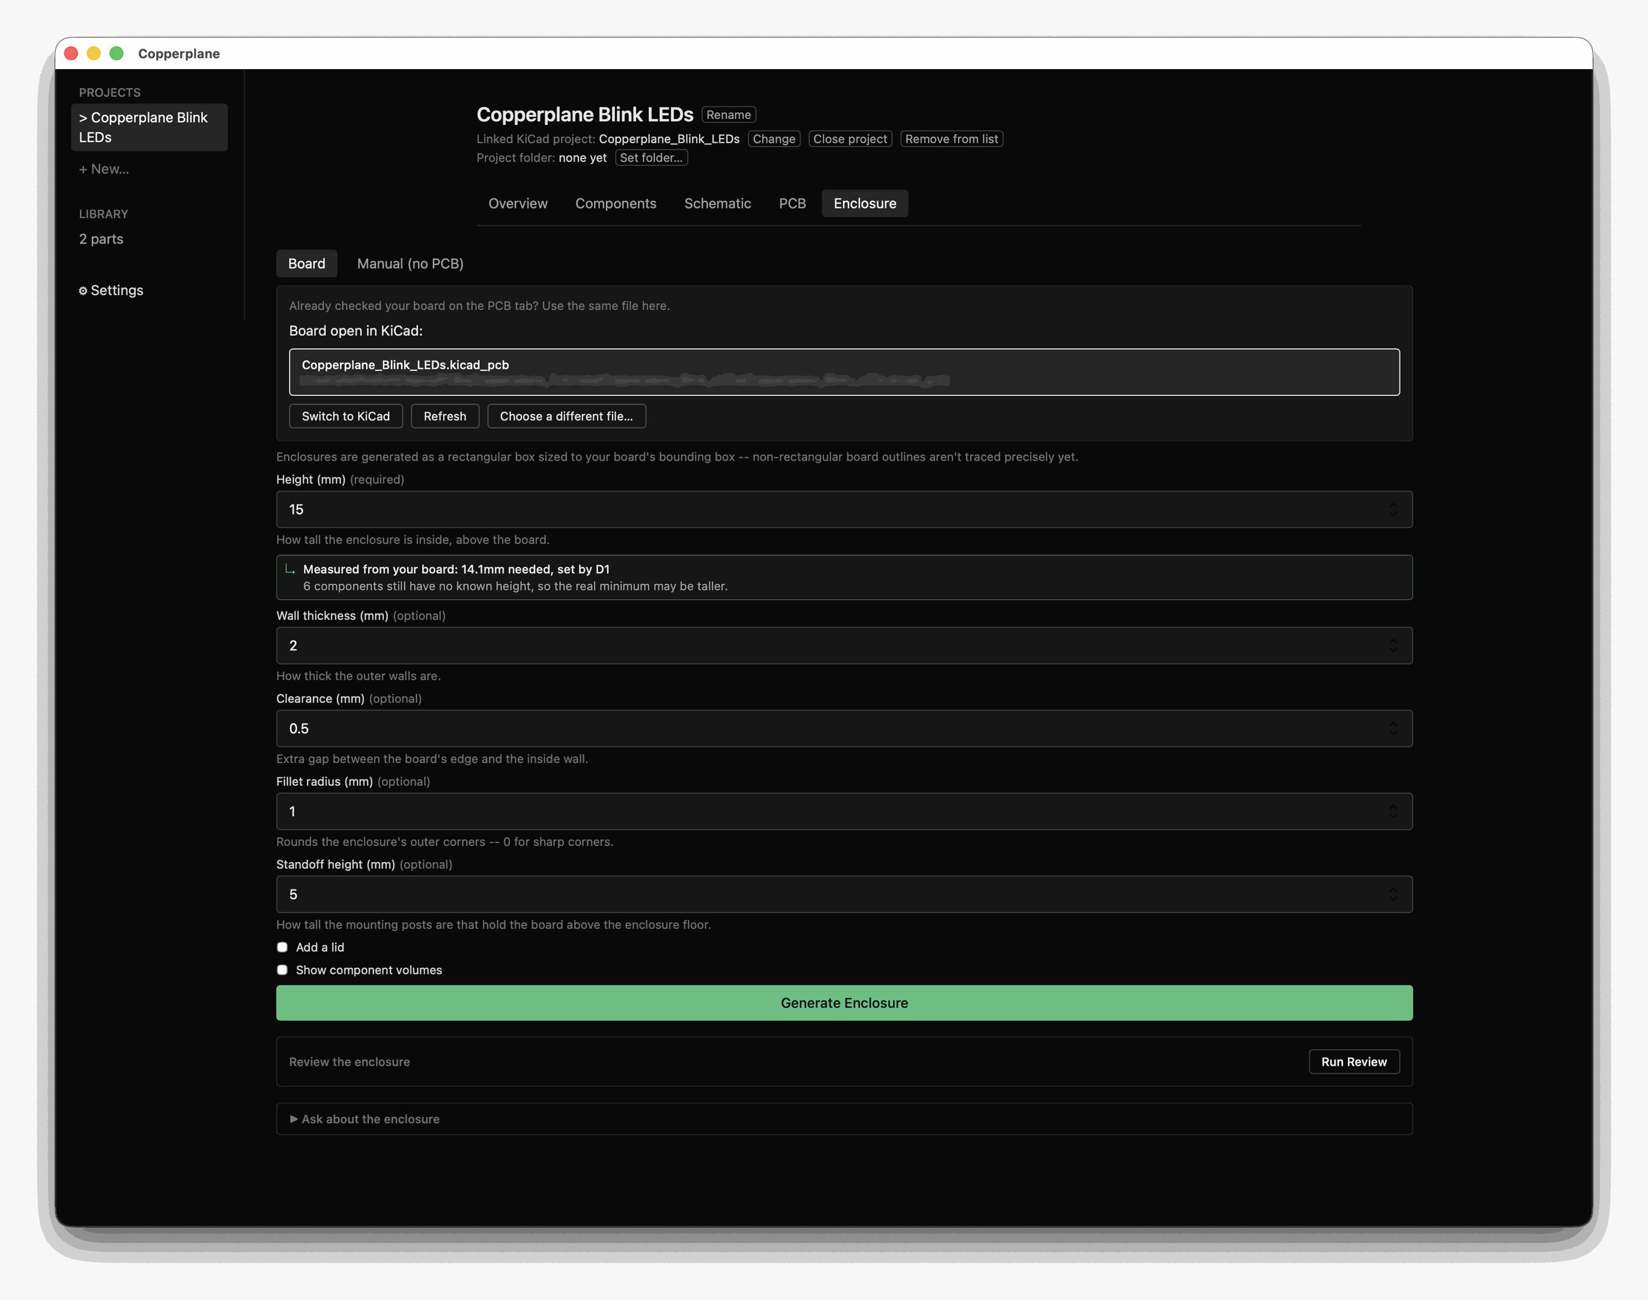Click the 'Measured from your board' hint
Screen dimensions: 1648x1300
click(x=844, y=578)
